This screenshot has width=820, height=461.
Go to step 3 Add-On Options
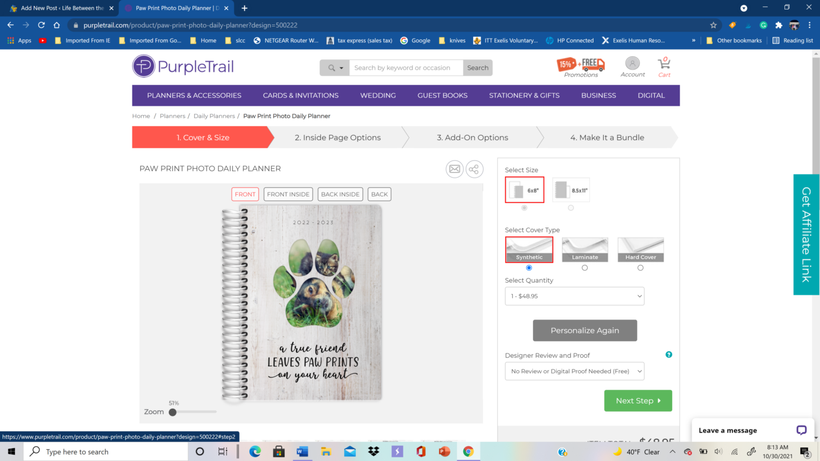473,137
